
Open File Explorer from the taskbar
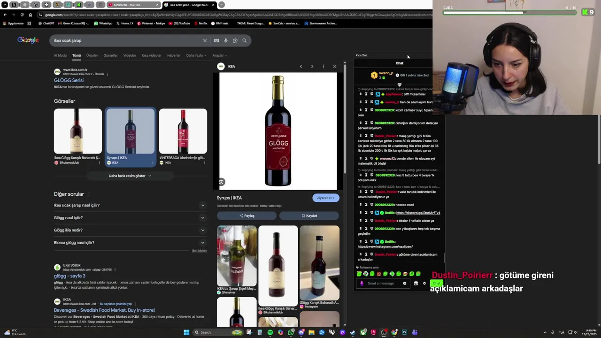tap(311, 332)
